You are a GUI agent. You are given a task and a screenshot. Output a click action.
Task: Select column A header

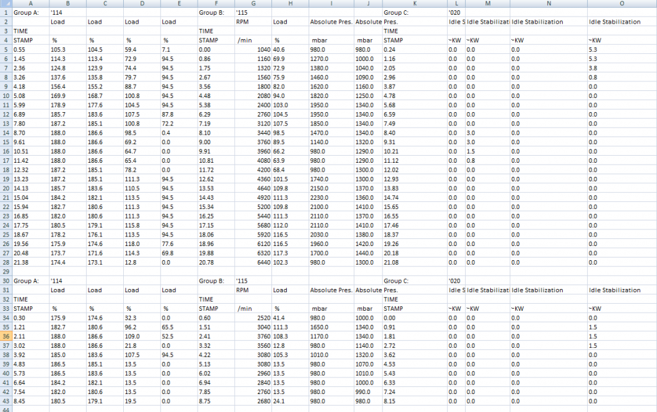(30, 4)
